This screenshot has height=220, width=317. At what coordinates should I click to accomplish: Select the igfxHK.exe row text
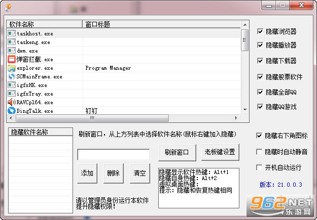(x=32, y=85)
